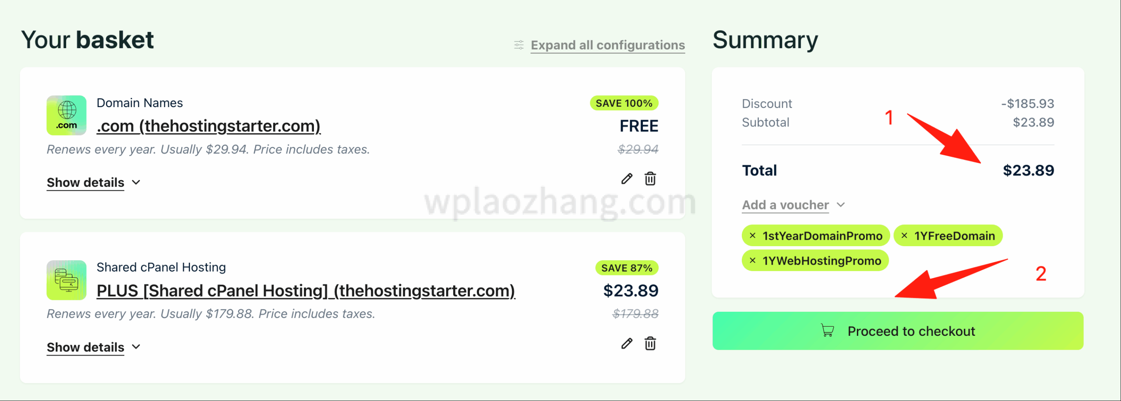Remove the 1stYearDomainPromo voucher
Screen dimensions: 1121x401
point(753,236)
